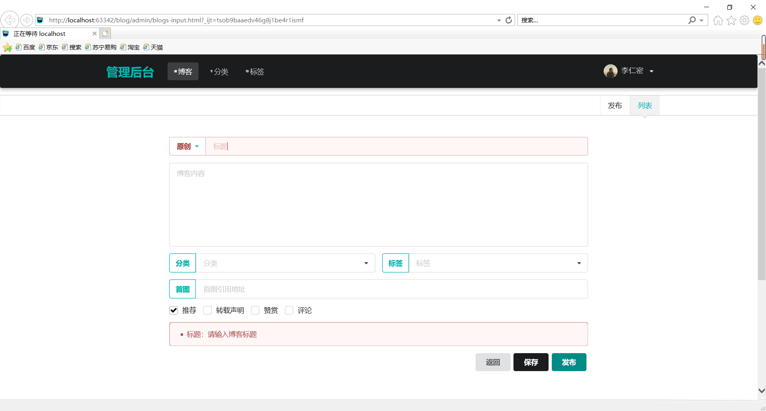This screenshot has width=766, height=411.
Task: Check the 转载声明 checkbox
Action: (x=207, y=310)
